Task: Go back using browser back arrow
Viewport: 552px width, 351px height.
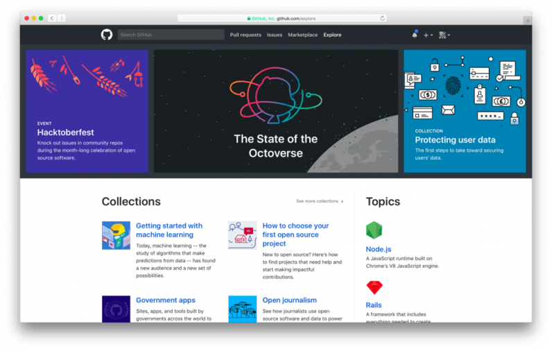Action: click(53, 19)
